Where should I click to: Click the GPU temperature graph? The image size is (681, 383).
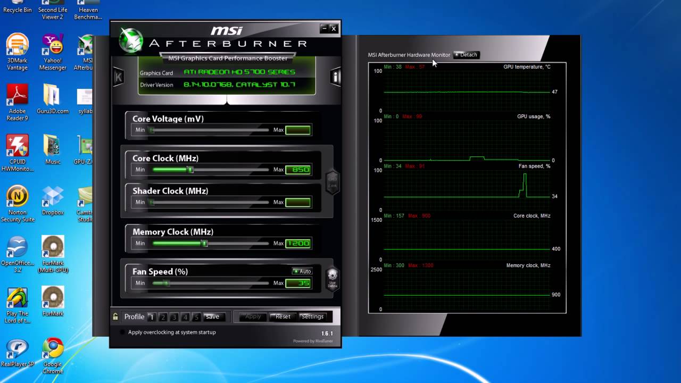tap(467, 91)
